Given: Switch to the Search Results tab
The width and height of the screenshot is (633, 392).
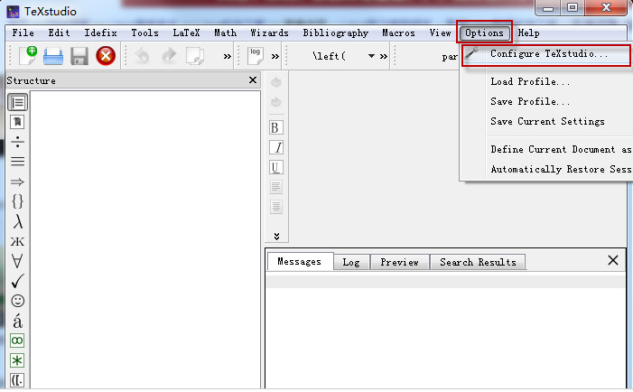Looking at the screenshot, I should pos(478,262).
